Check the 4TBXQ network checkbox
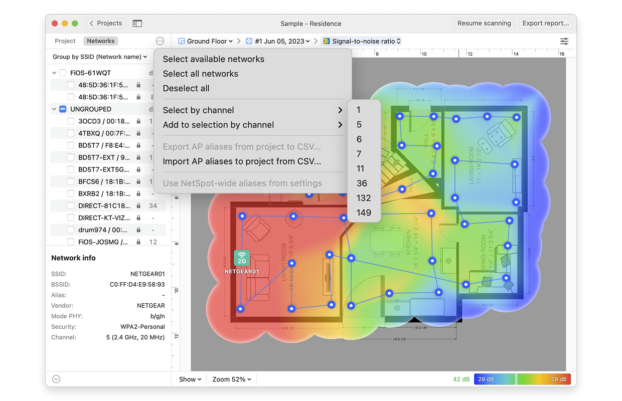This screenshot has width=622, height=401. (x=71, y=133)
